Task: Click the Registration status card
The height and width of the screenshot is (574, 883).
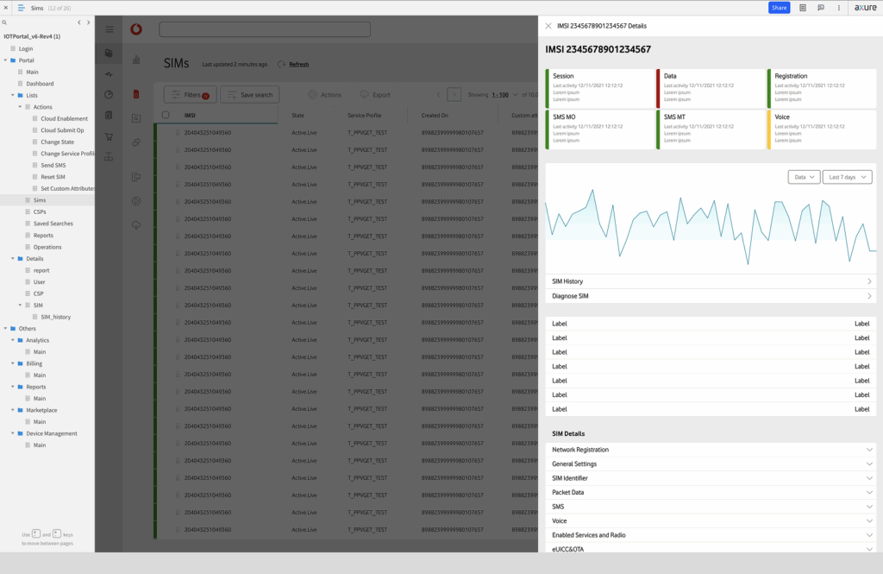Action: pos(821,87)
